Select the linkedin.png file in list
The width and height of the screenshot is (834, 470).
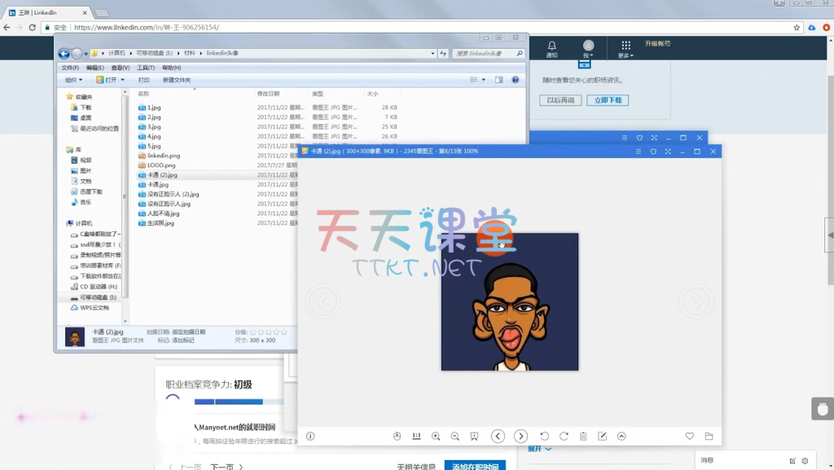click(163, 156)
